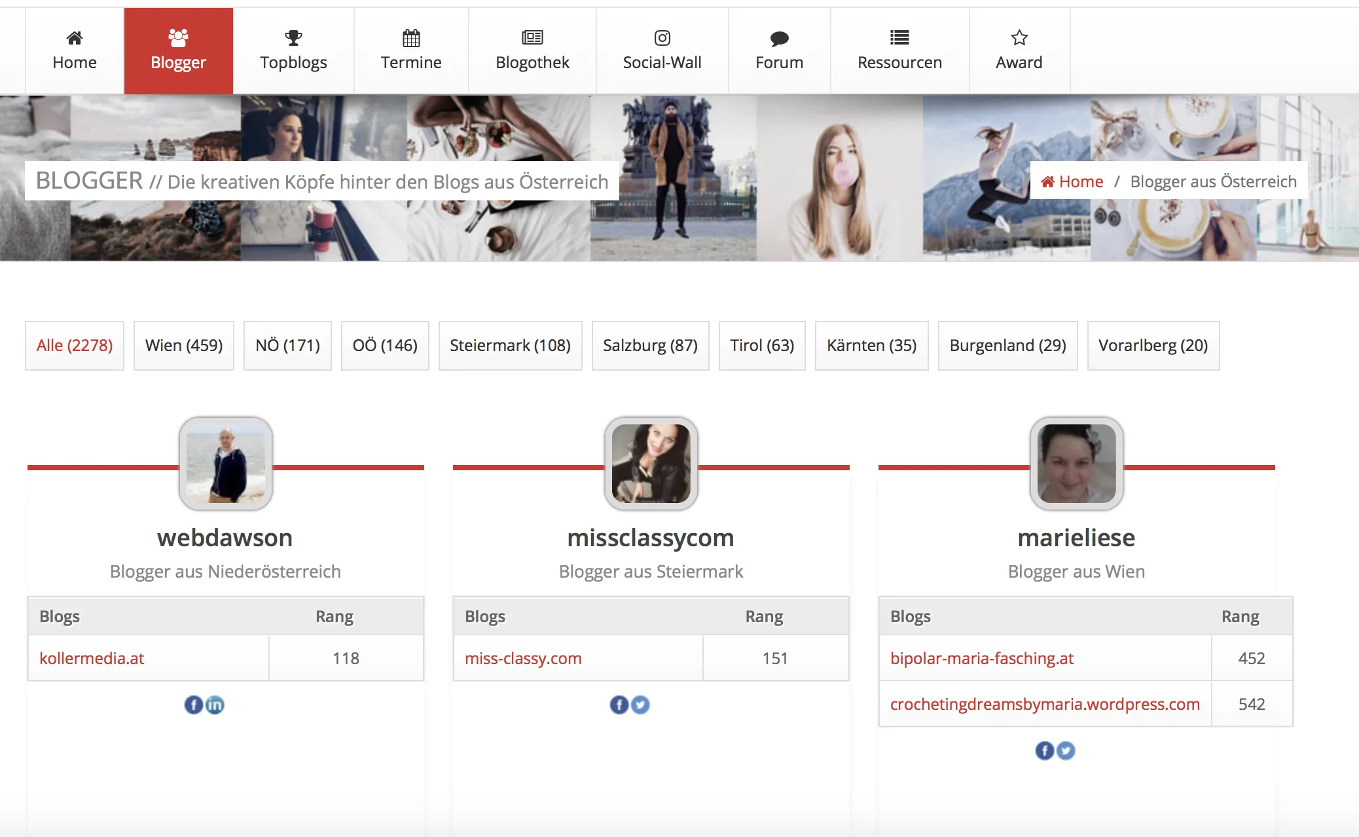Image resolution: width=1359 pixels, height=837 pixels.
Task: Click webdawson's Facebook icon
Action: click(x=193, y=705)
